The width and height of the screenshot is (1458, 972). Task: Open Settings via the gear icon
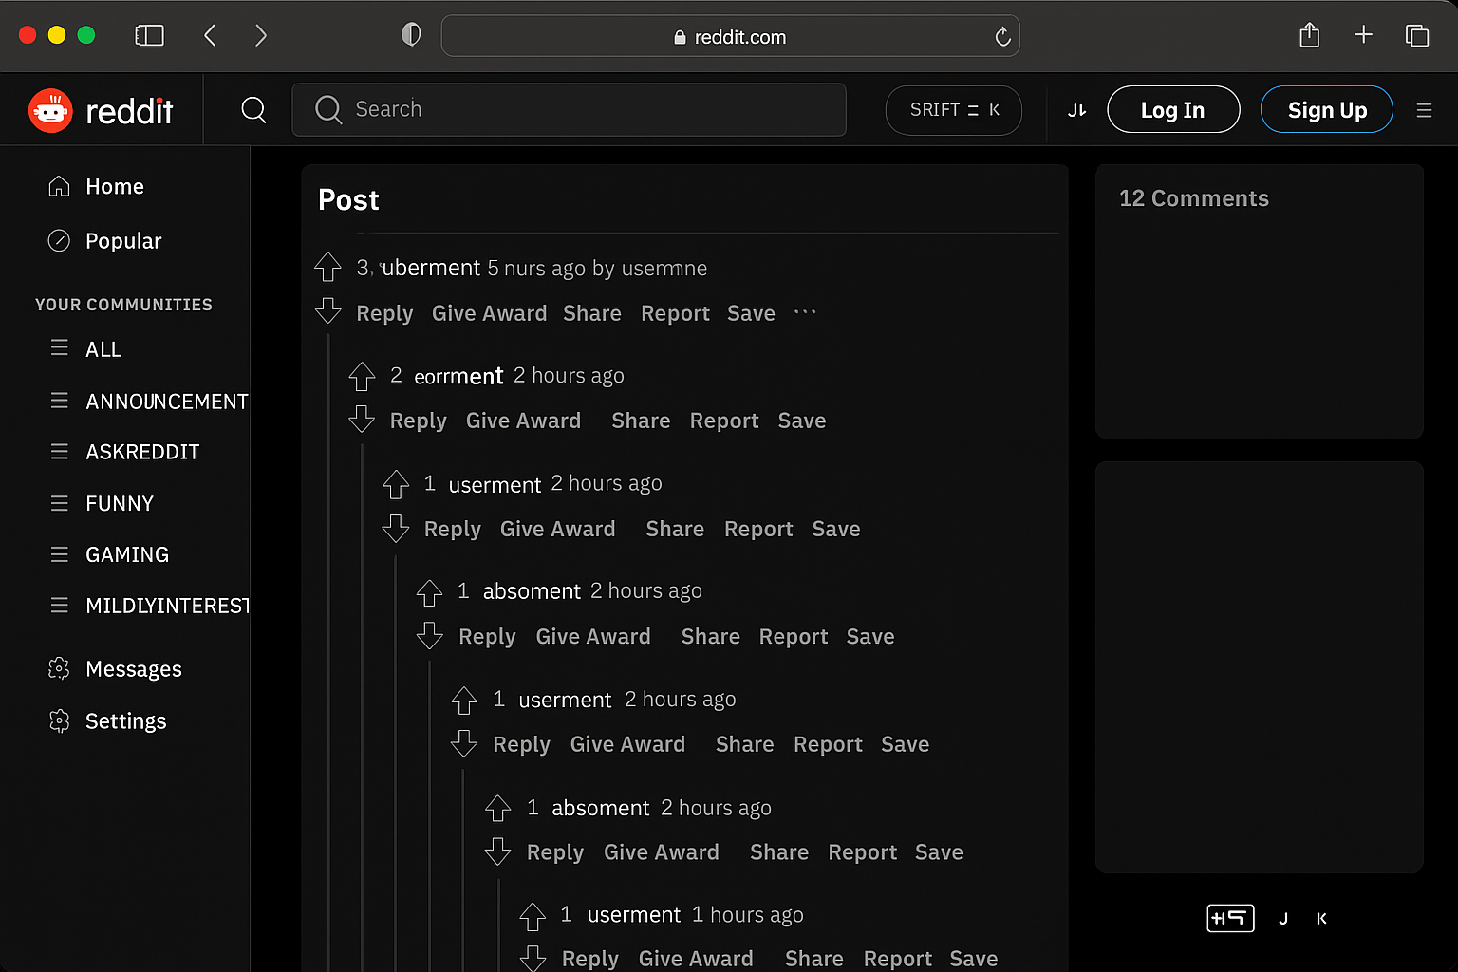[x=59, y=720]
